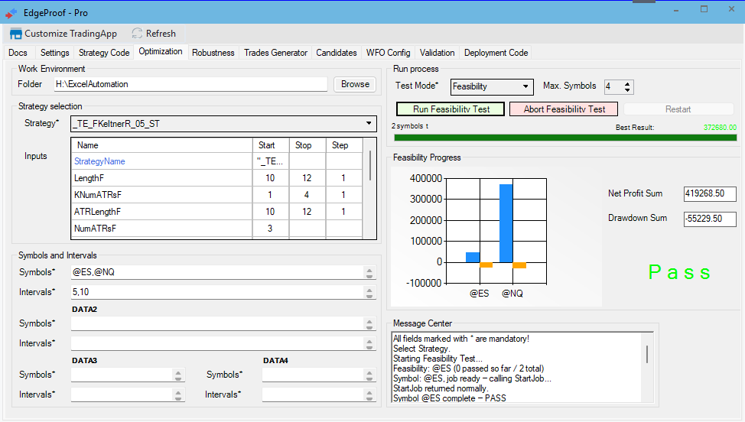Click spinner on DATA3 Intervals field
745x422 pixels.
point(178,395)
